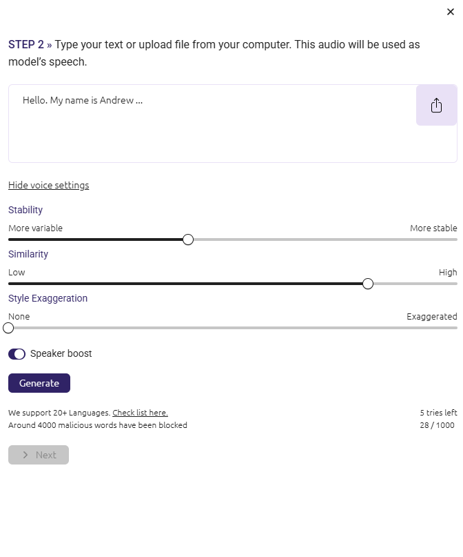Click the 'Low' label under Similarity
Viewport: 463px width, 557px height.
coord(17,272)
